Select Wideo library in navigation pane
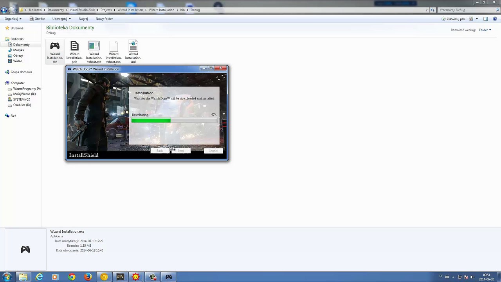Image resolution: width=501 pixels, height=282 pixels. (x=18, y=61)
